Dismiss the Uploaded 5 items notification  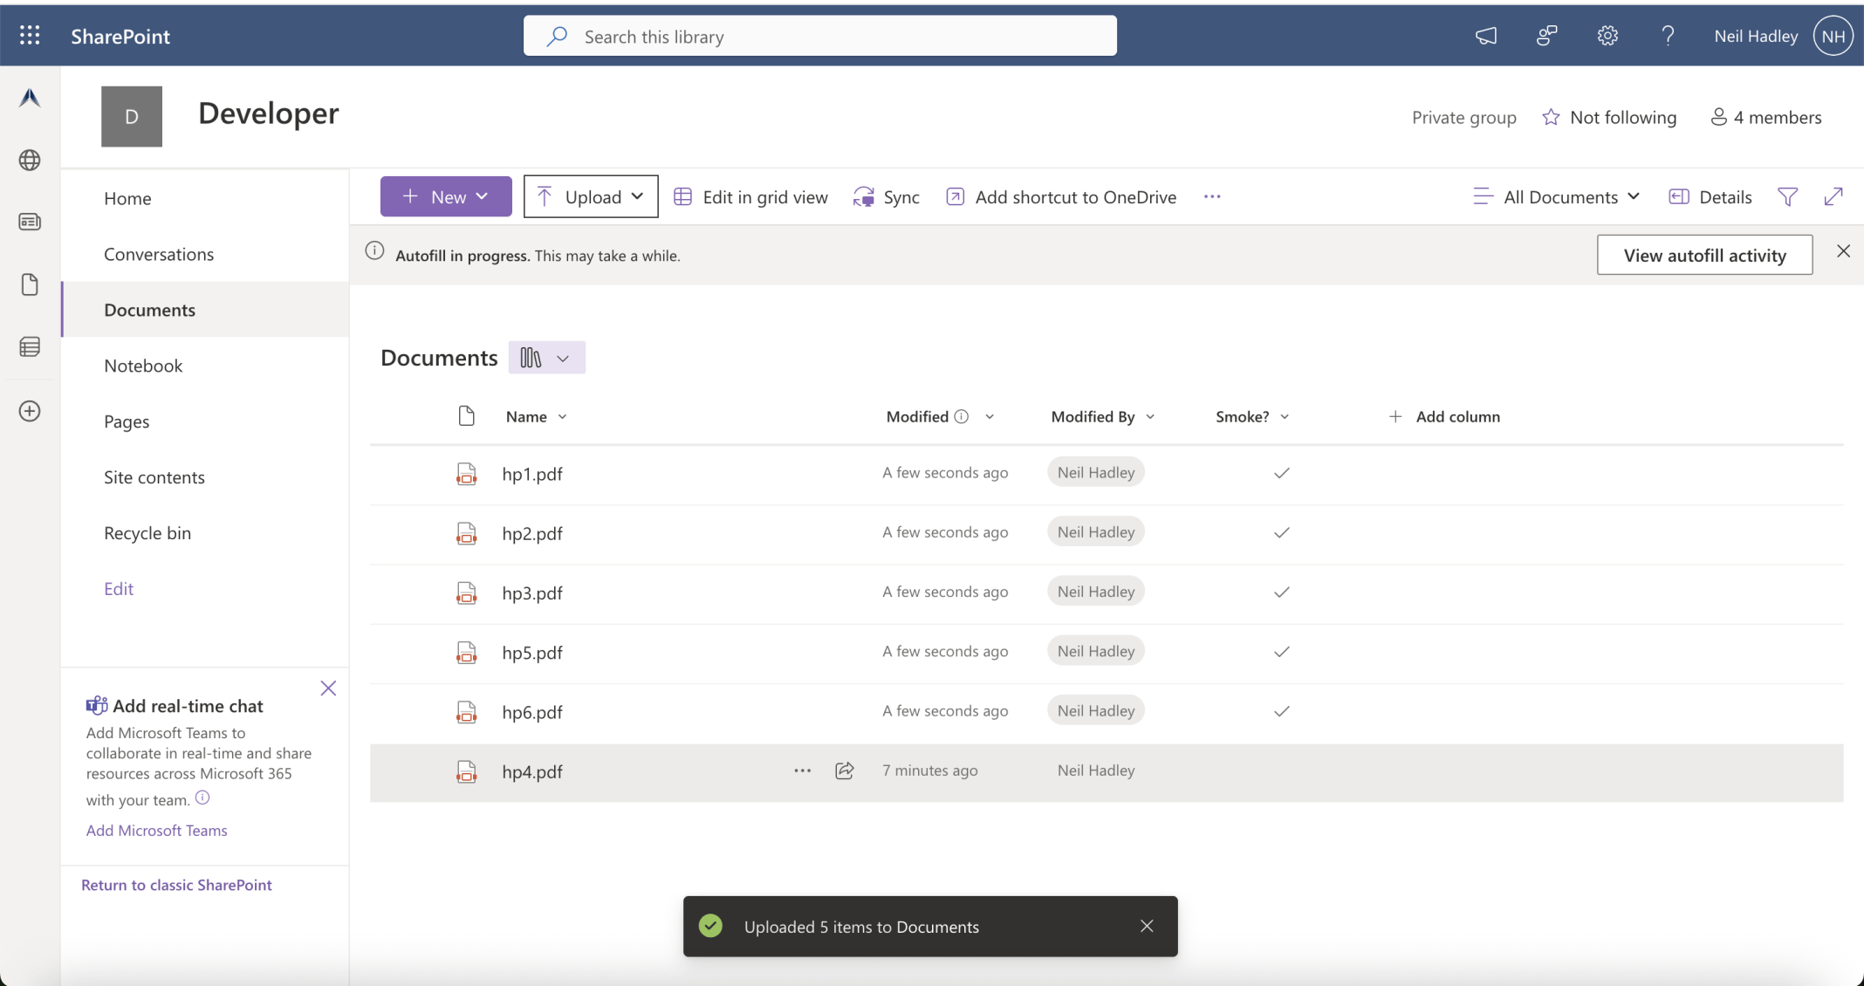click(1147, 926)
